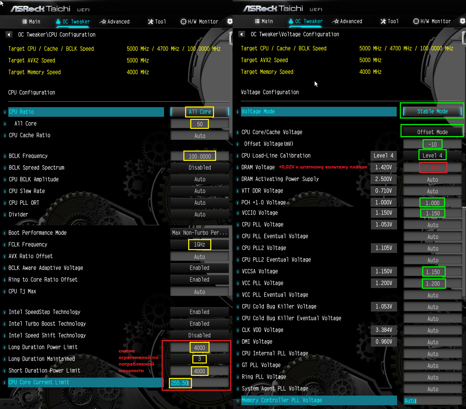Toggle Intel Turbo Boost Technology Enabled setting

[200, 324]
